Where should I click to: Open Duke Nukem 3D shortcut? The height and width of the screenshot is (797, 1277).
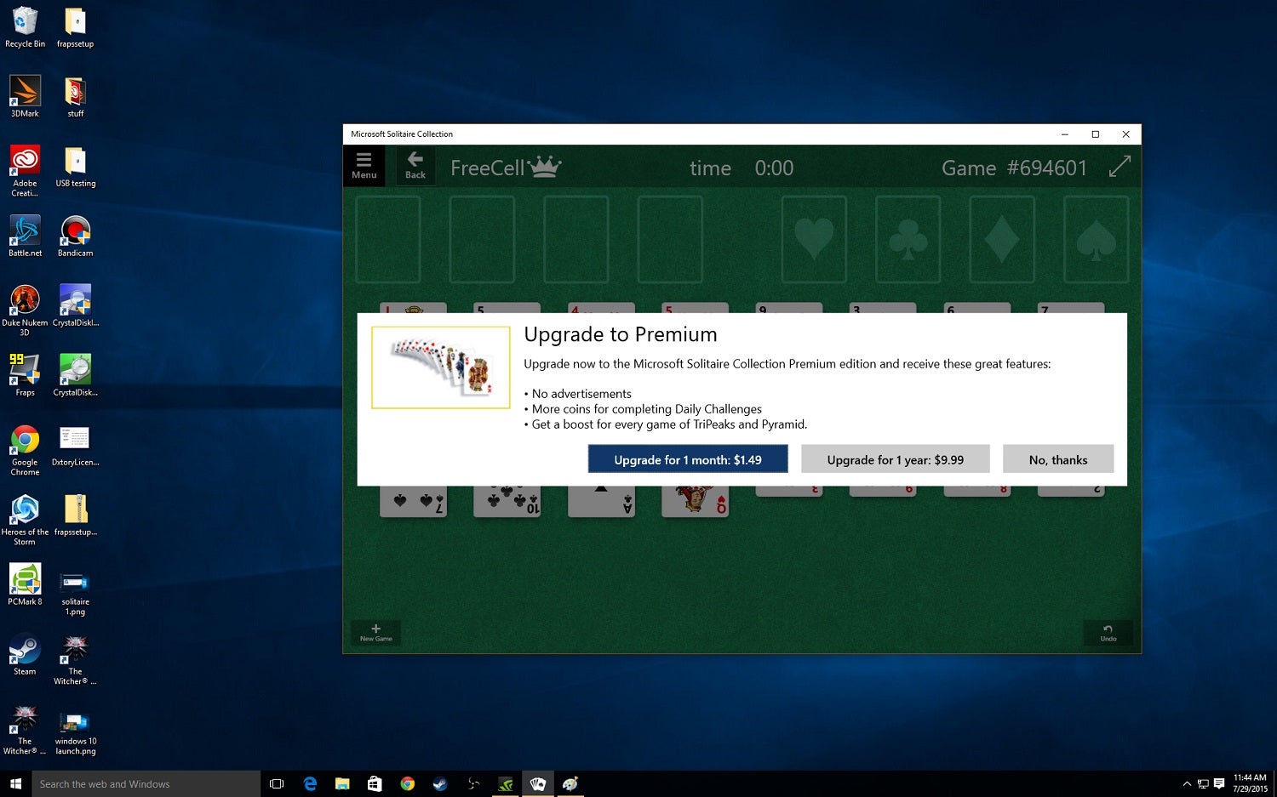pos(25,310)
